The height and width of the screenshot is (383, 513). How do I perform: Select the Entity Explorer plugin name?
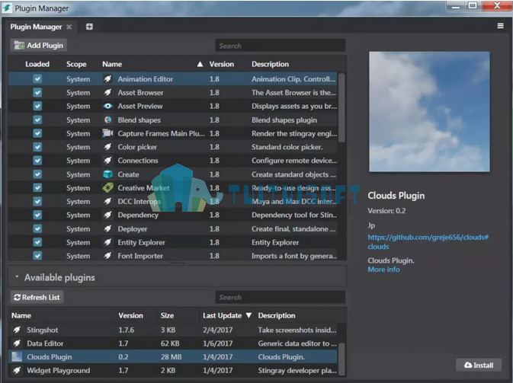coord(141,242)
